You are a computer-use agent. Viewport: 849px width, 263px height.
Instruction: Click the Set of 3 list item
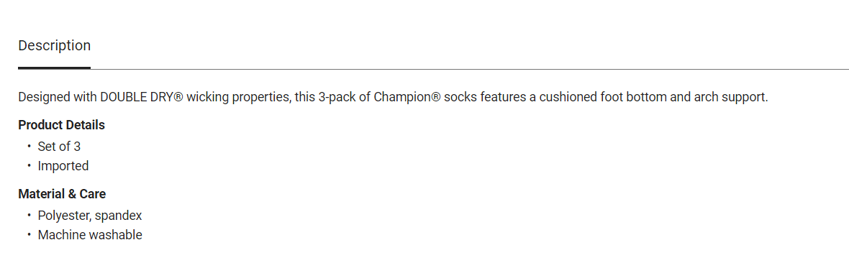59,146
